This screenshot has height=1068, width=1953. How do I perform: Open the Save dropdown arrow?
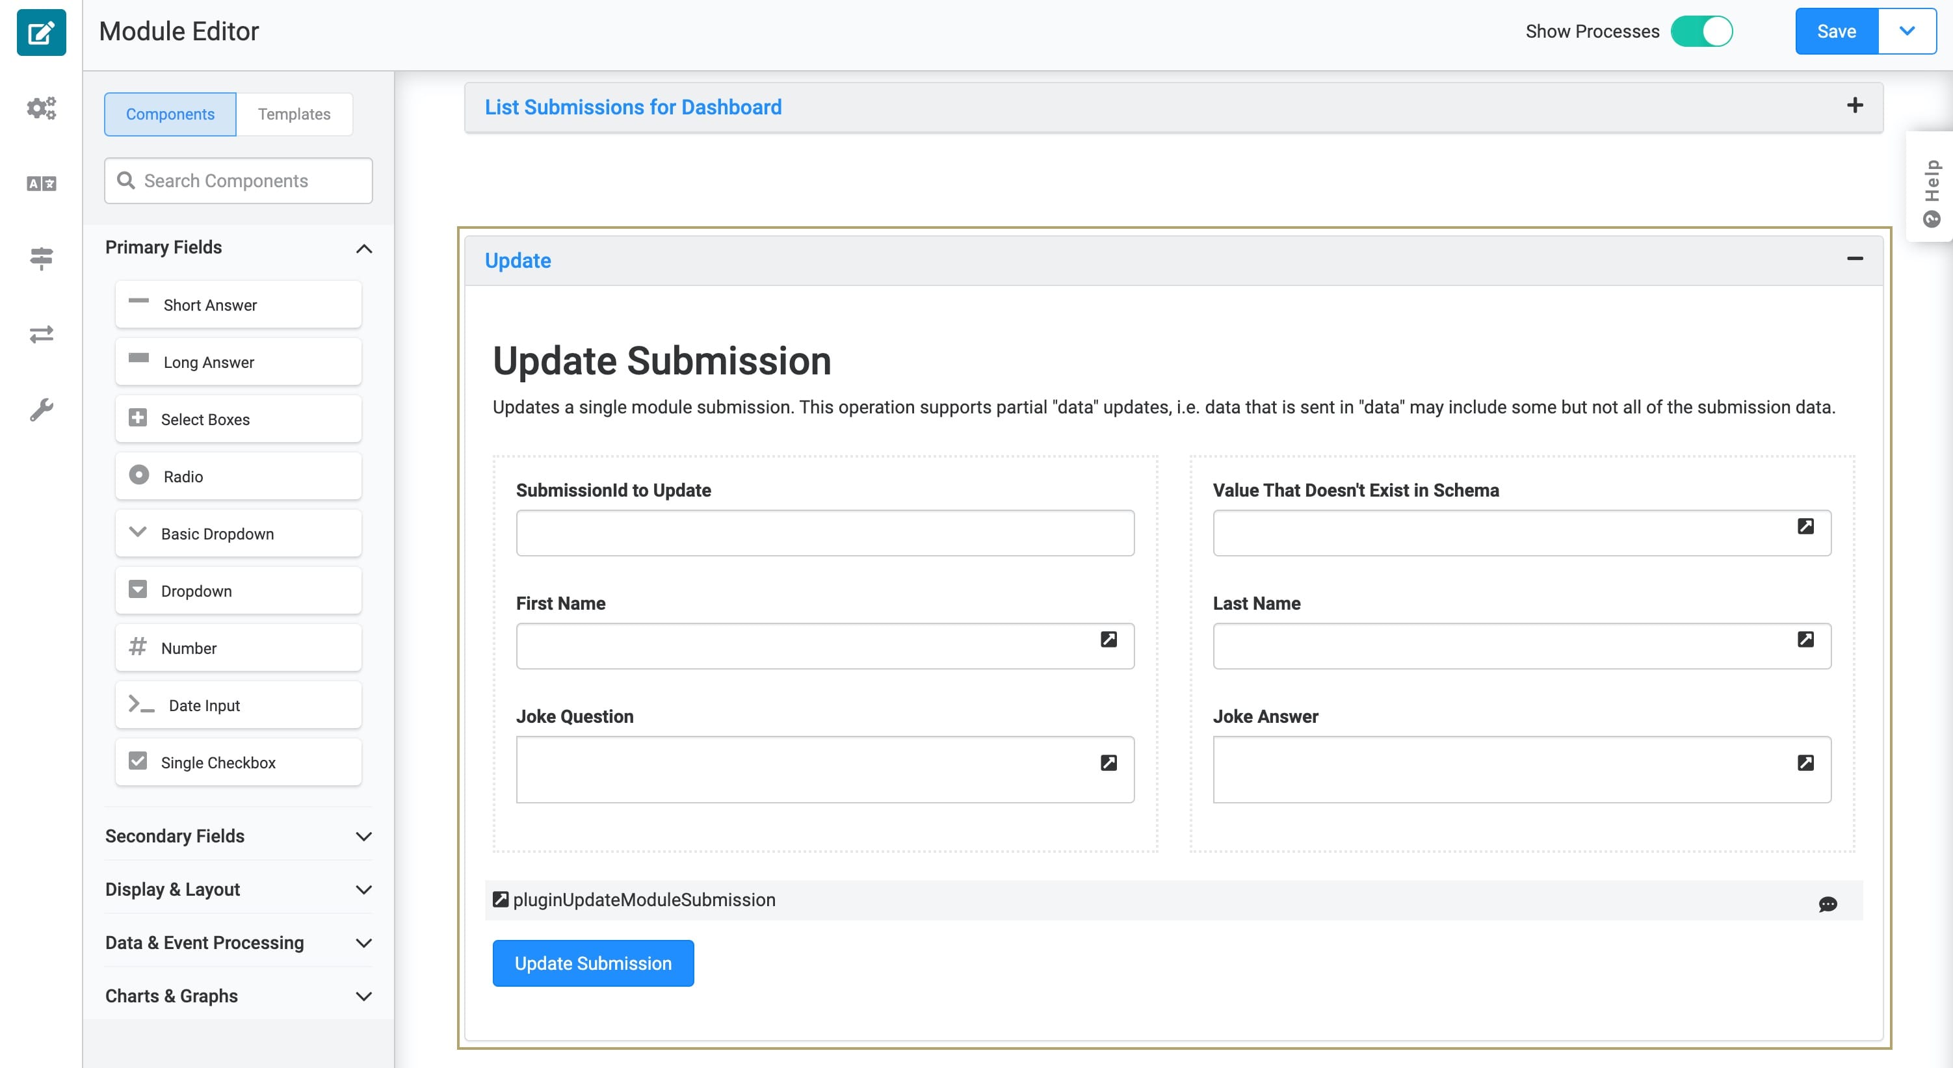1907,31
